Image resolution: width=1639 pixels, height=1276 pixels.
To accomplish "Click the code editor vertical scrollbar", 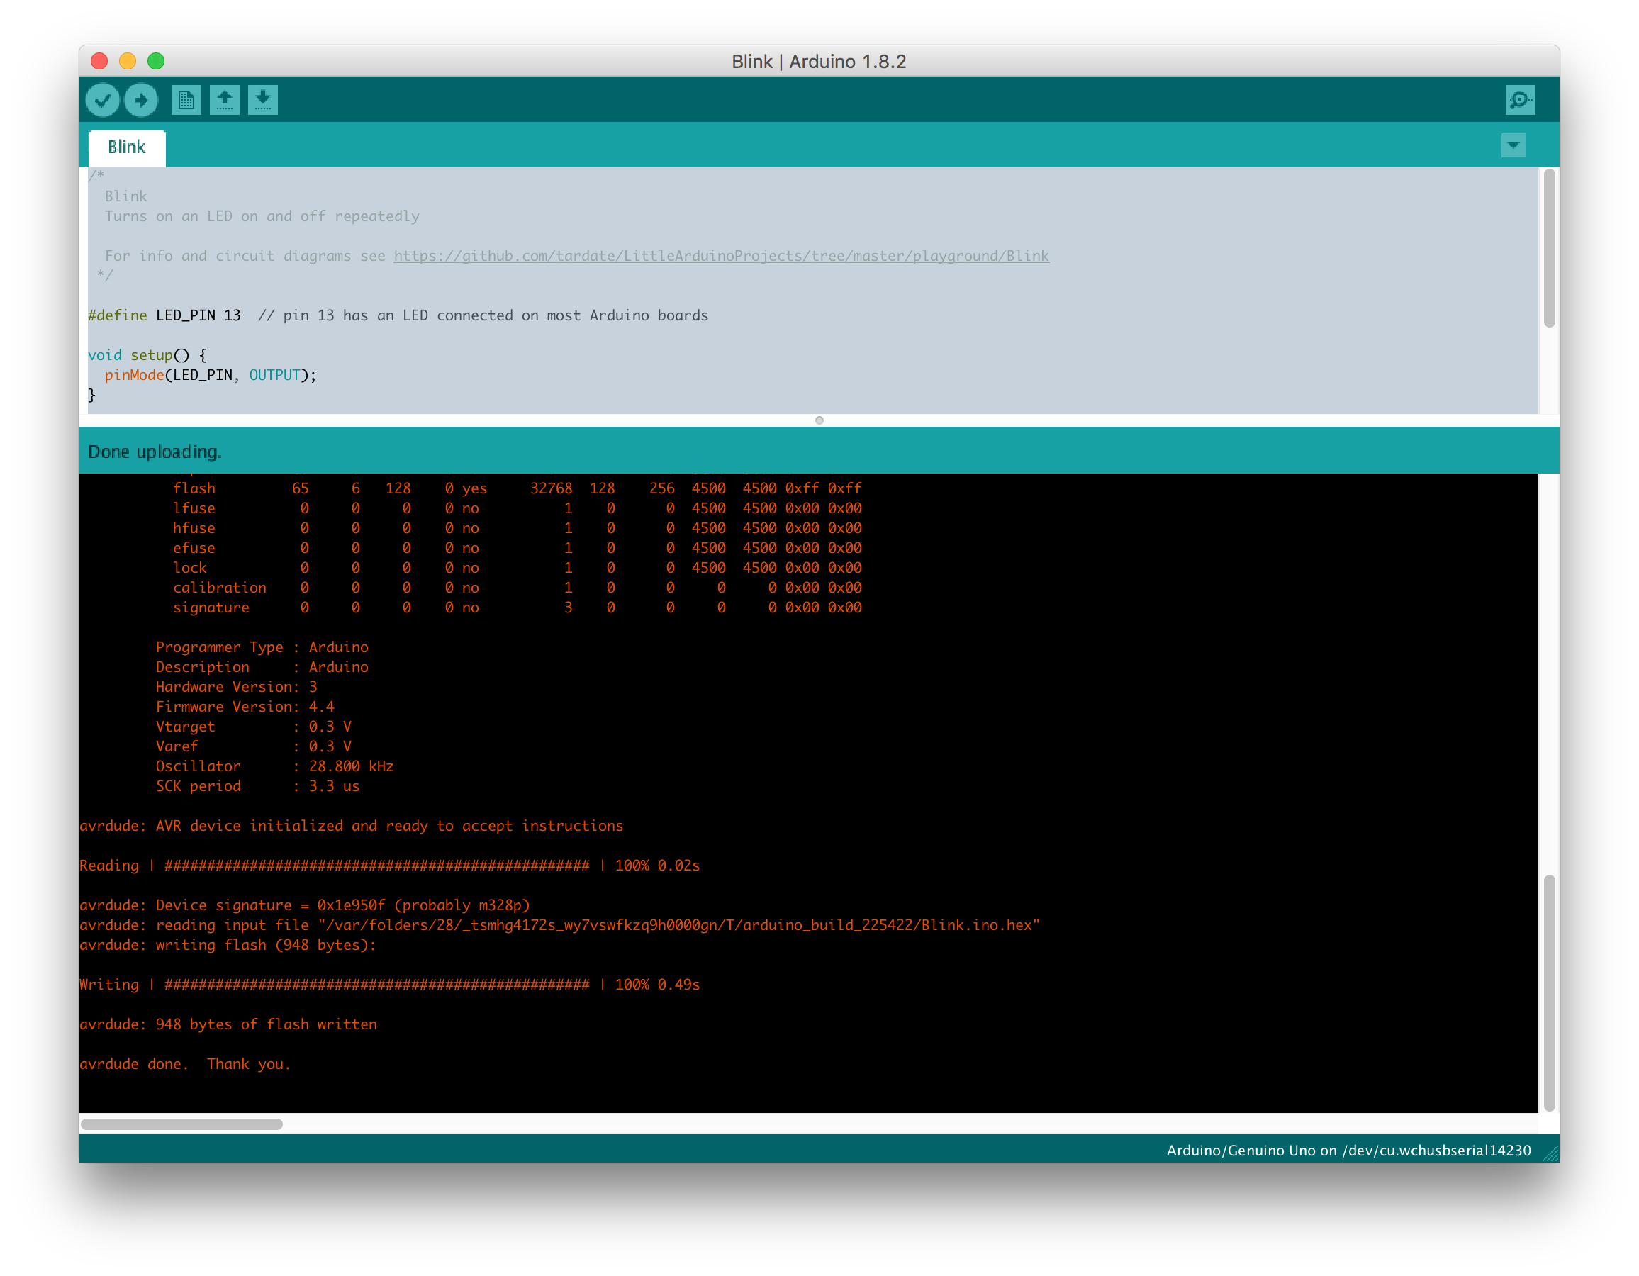I will pyautogui.click(x=1550, y=248).
